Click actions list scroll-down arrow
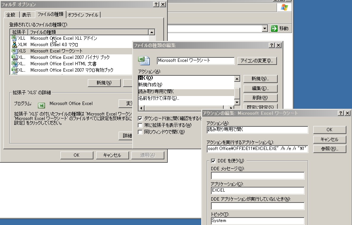The height and width of the screenshot is (225, 352). (x=237, y=102)
